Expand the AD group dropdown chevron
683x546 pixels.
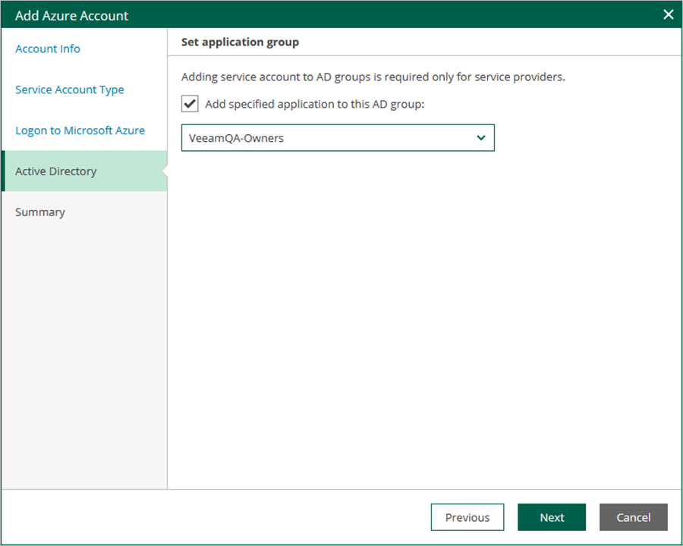coord(480,138)
